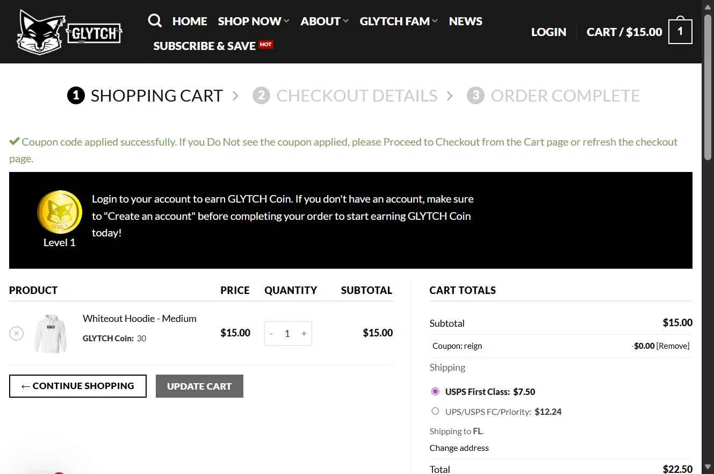Click the green coupon success checkmark
The width and height of the screenshot is (714, 474).
(x=15, y=142)
